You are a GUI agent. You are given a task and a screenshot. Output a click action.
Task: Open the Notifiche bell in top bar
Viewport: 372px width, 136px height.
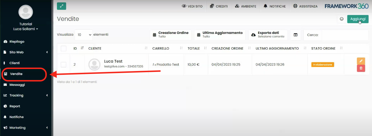tap(274, 6)
